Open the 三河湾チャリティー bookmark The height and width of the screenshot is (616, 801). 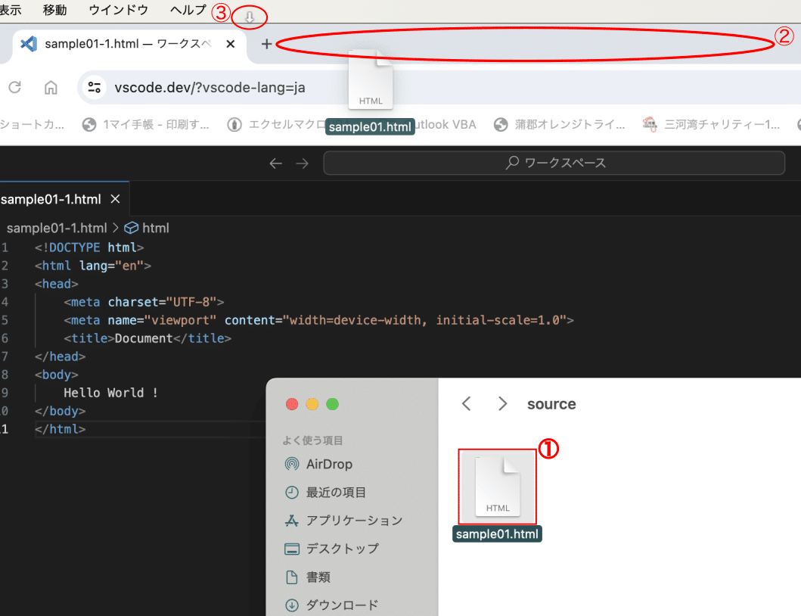point(711,125)
